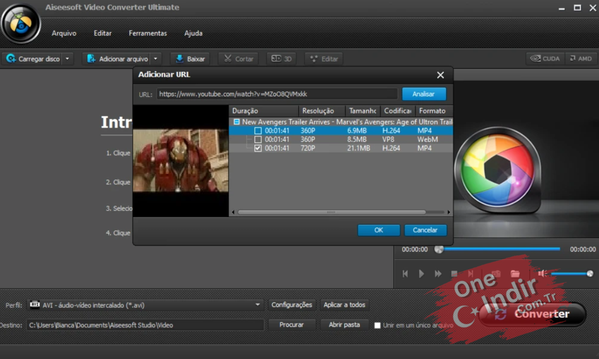Open the Ferramentas menu
The width and height of the screenshot is (599, 359).
[x=148, y=33]
